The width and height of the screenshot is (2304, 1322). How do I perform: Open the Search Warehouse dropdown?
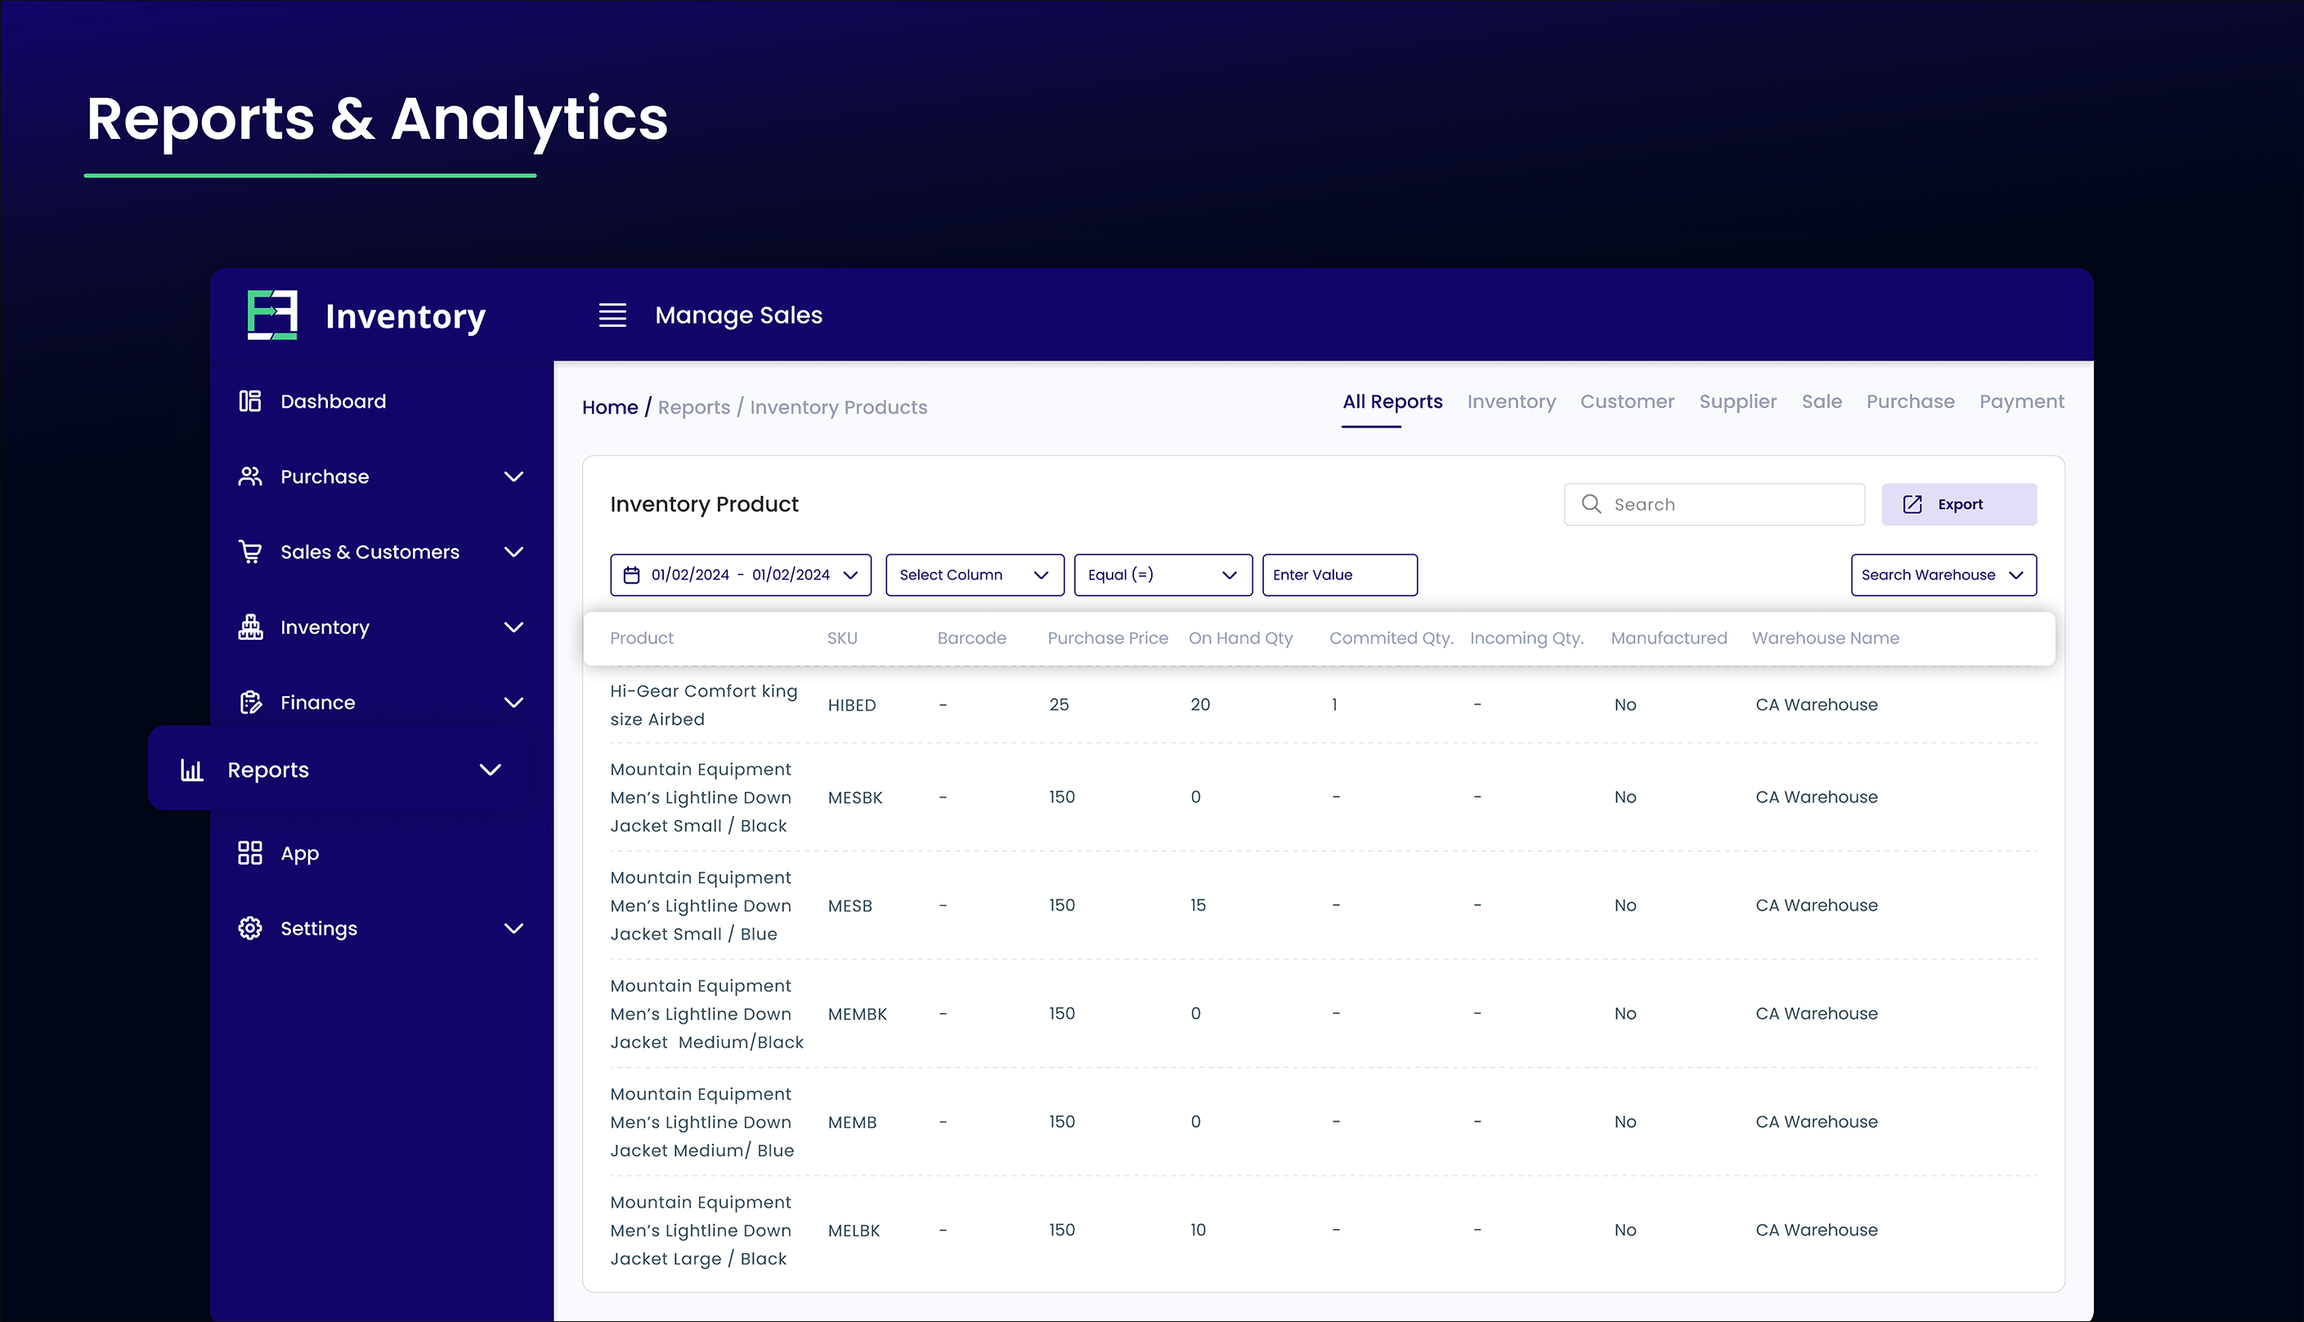1943,574
